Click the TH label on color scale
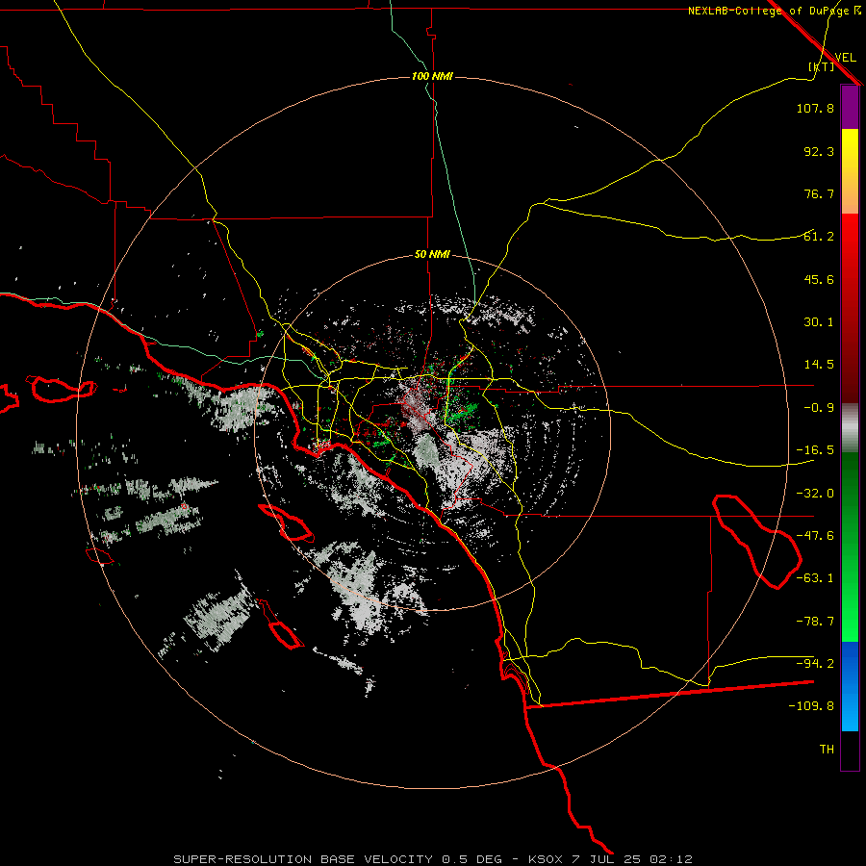Screen dimensions: 866x866 [x=827, y=750]
